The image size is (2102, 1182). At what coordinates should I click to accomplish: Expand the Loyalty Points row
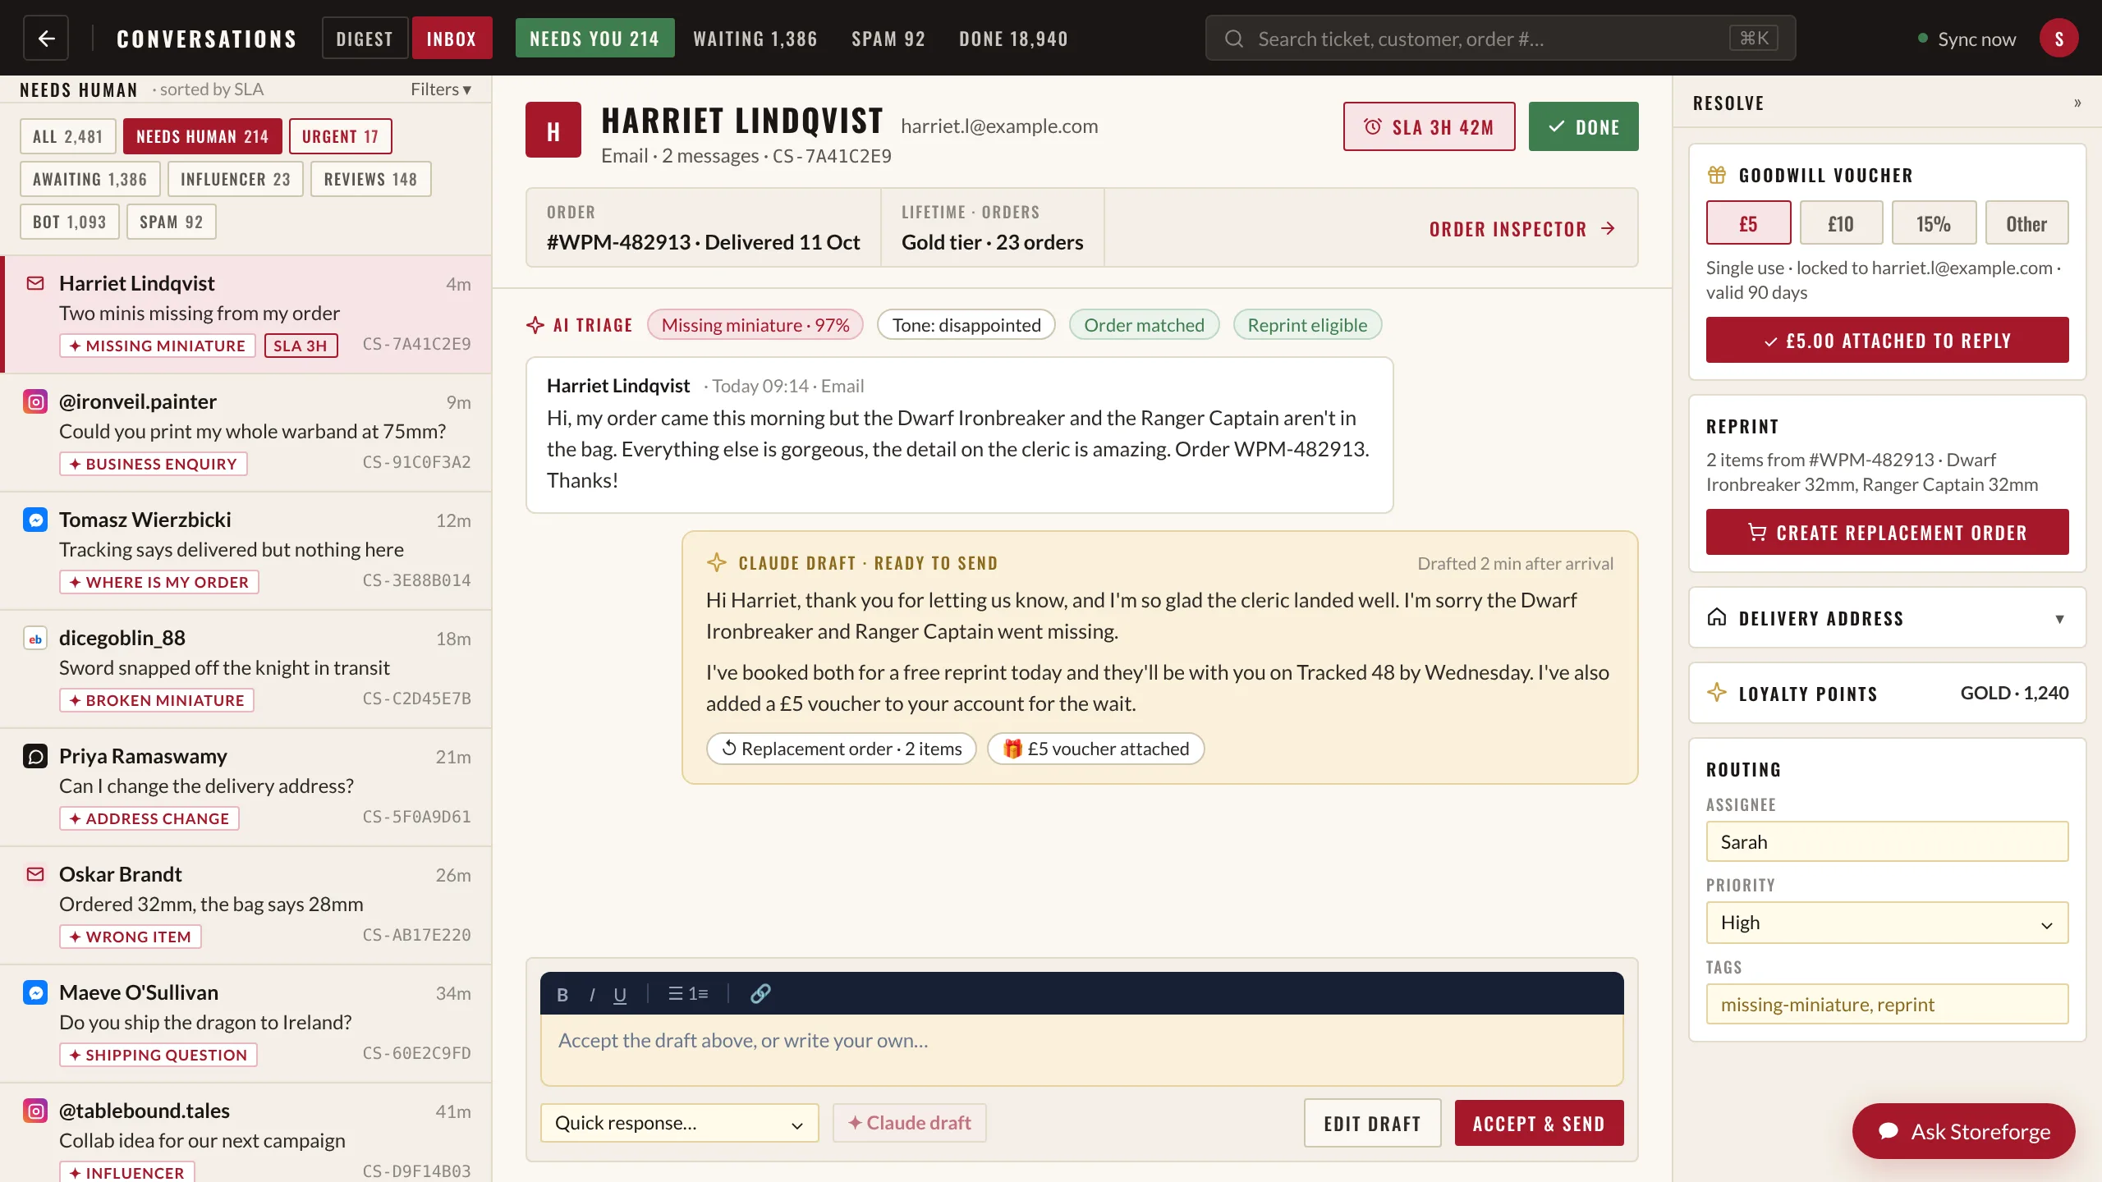(x=1887, y=693)
